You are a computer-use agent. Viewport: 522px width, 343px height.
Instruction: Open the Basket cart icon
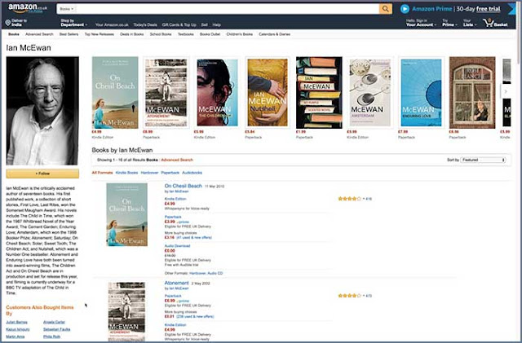click(x=495, y=23)
